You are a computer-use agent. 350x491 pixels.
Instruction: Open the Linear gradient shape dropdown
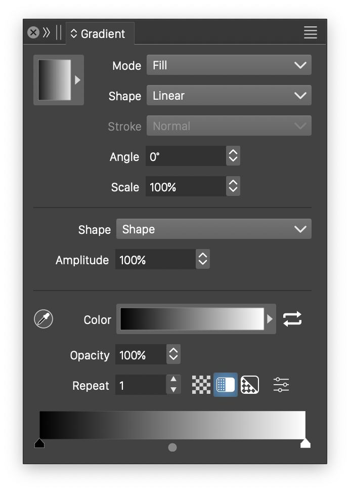(229, 96)
